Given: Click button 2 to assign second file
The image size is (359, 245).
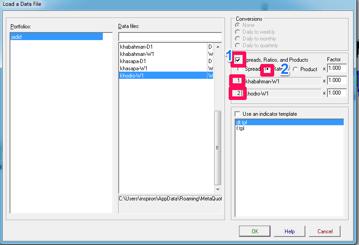Looking at the screenshot, I should click(238, 93).
